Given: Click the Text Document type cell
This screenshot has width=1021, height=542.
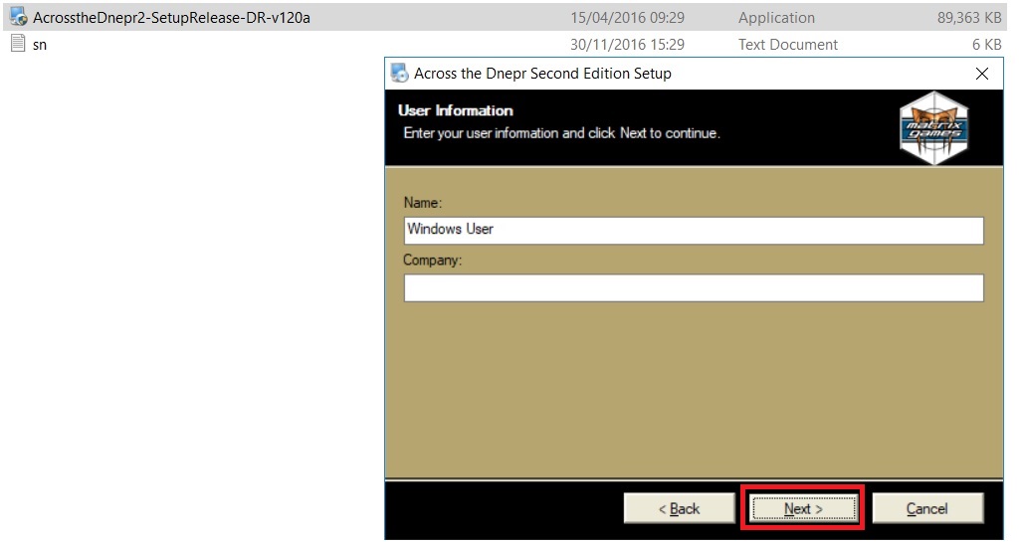Looking at the screenshot, I should click(x=788, y=44).
